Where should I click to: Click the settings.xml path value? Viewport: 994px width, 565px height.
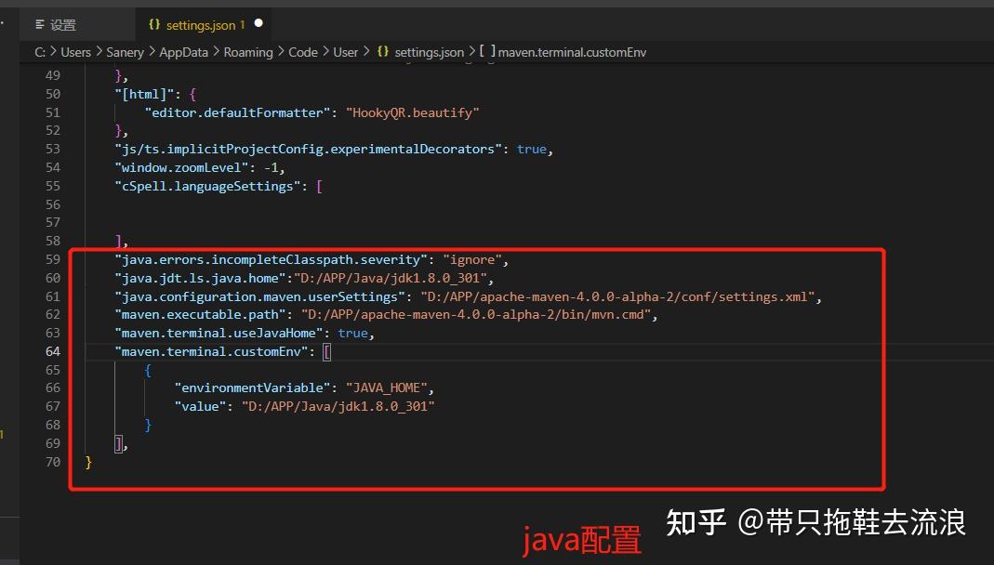coord(617,296)
